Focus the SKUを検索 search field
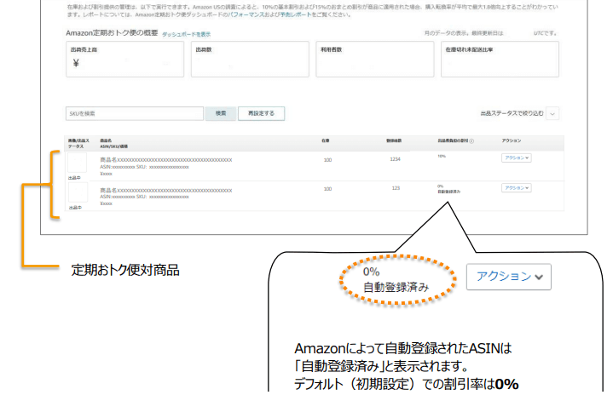Screen dimensions: 607x395 coord(135,113)
